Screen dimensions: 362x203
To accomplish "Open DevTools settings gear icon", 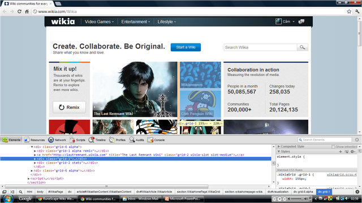I will click(x=357, y=192).
